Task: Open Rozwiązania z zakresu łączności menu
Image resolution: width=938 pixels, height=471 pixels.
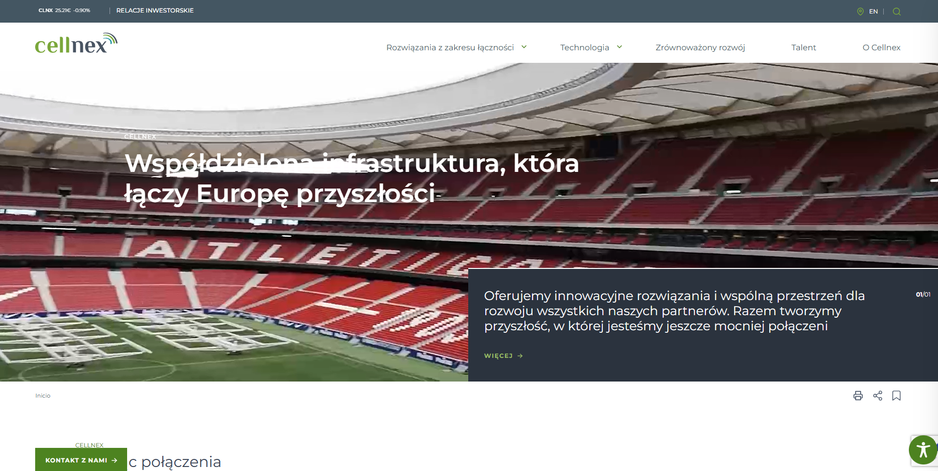Action: (450, 47)
